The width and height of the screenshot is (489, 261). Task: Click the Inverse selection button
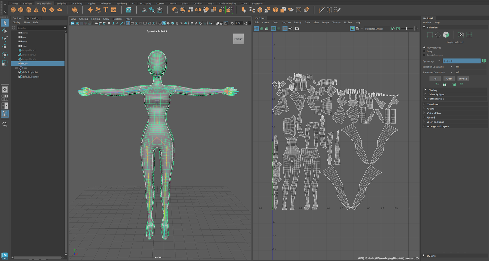pos(463,78)
